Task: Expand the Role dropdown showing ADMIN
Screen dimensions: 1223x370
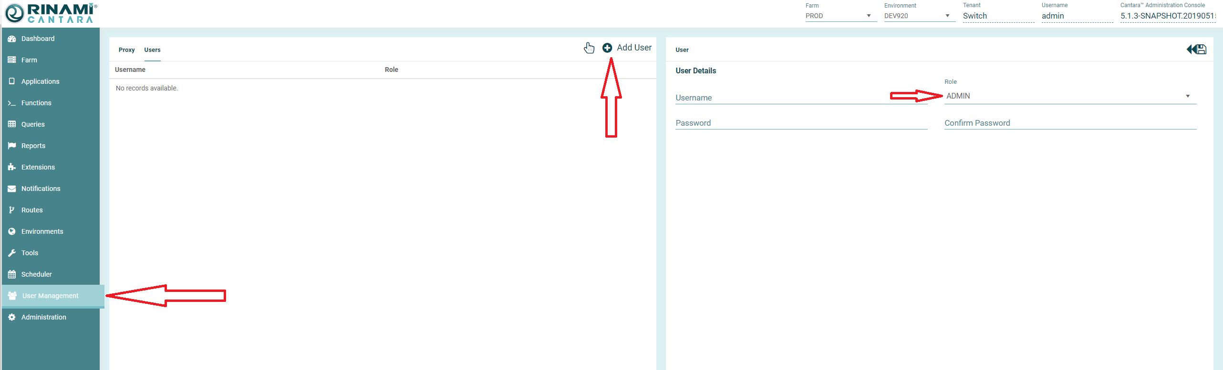Action: [x=1069, y=96]
